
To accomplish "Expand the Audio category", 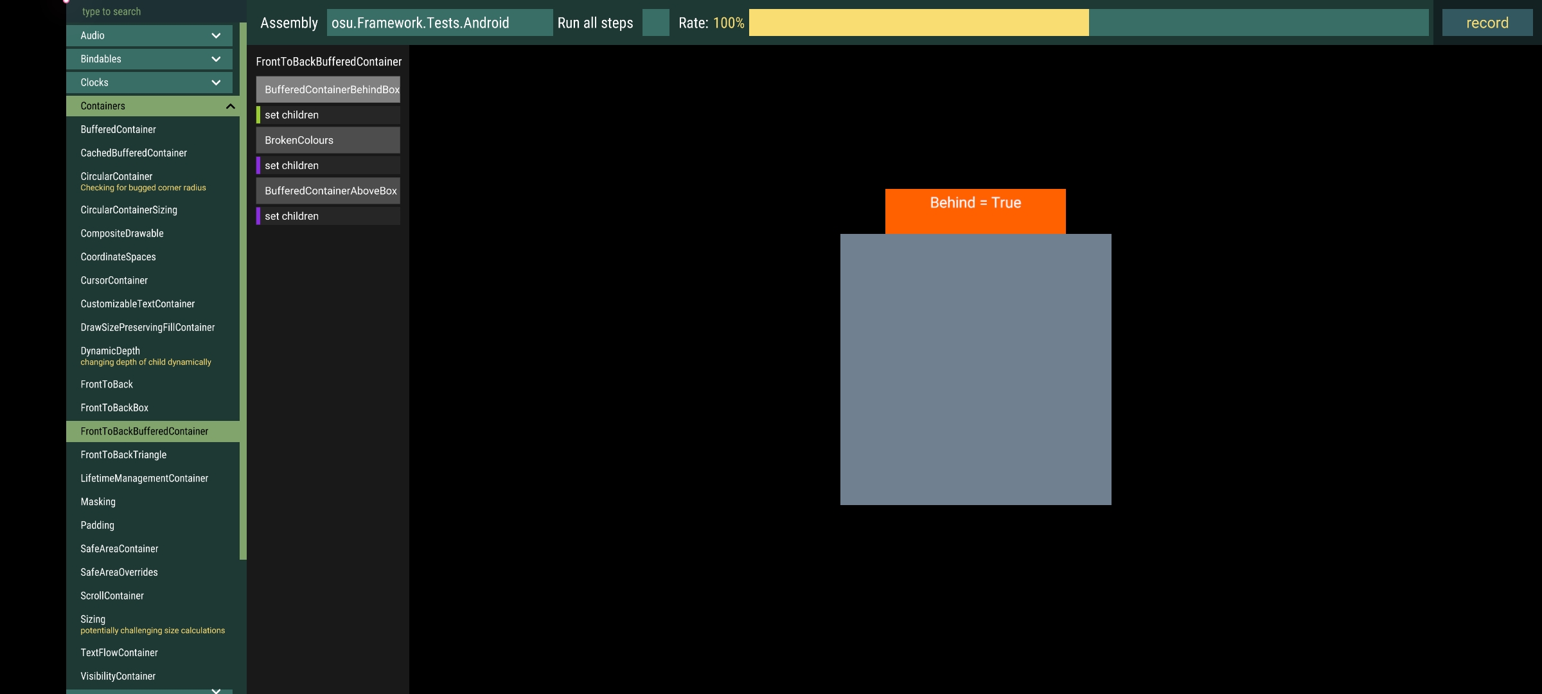I will [x=148, y=35].
